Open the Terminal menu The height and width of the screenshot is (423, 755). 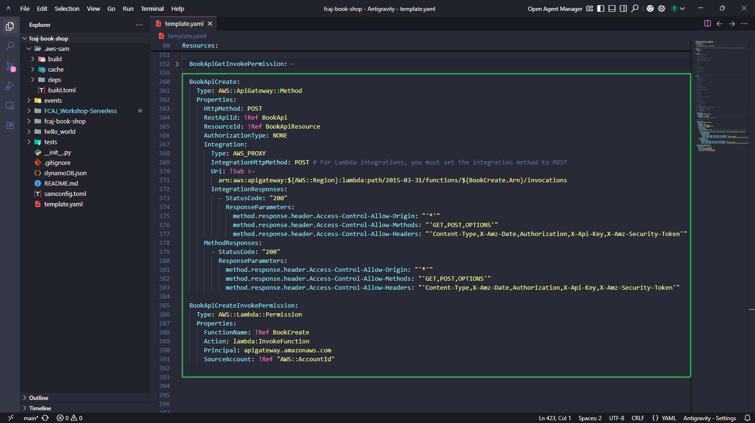pos(152,8)
